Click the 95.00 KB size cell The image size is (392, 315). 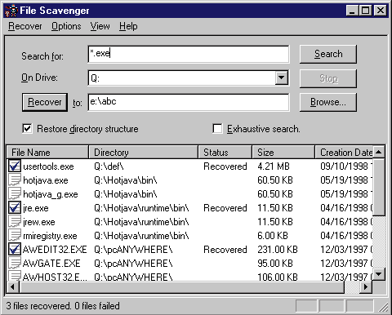pos(275,264)
